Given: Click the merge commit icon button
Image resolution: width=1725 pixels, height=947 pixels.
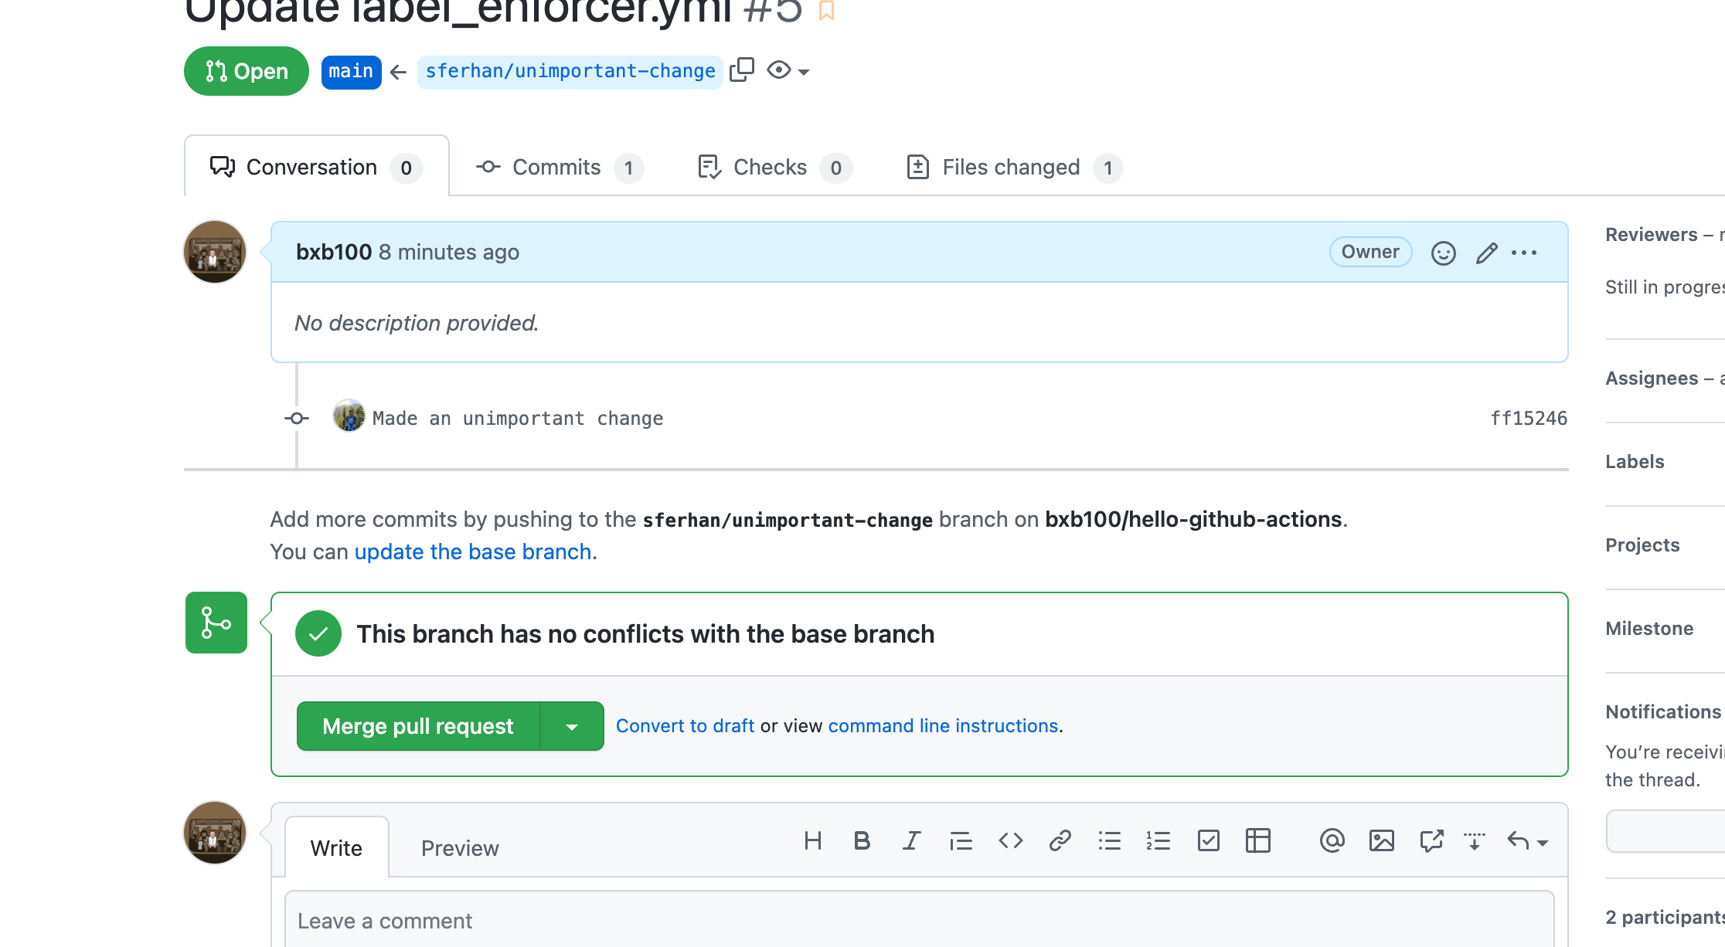Looking at the screenshot, I should pos(216,622).
